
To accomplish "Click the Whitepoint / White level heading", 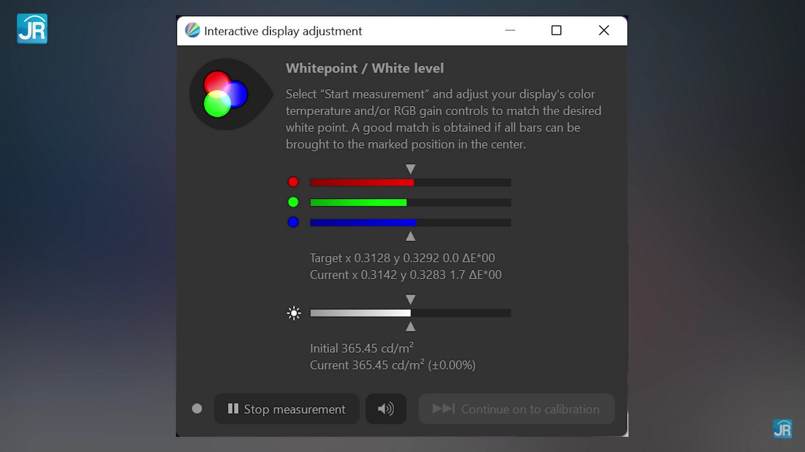I will click(365, 68).
